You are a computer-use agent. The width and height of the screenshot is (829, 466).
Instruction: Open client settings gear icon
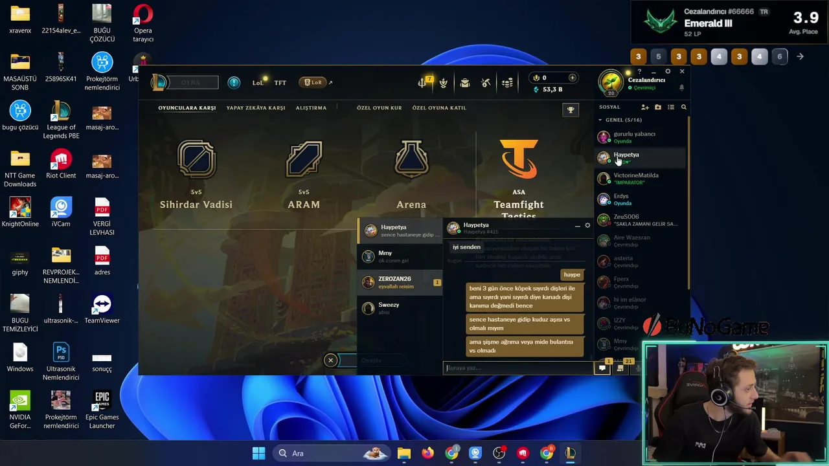(x=668, y=71)
